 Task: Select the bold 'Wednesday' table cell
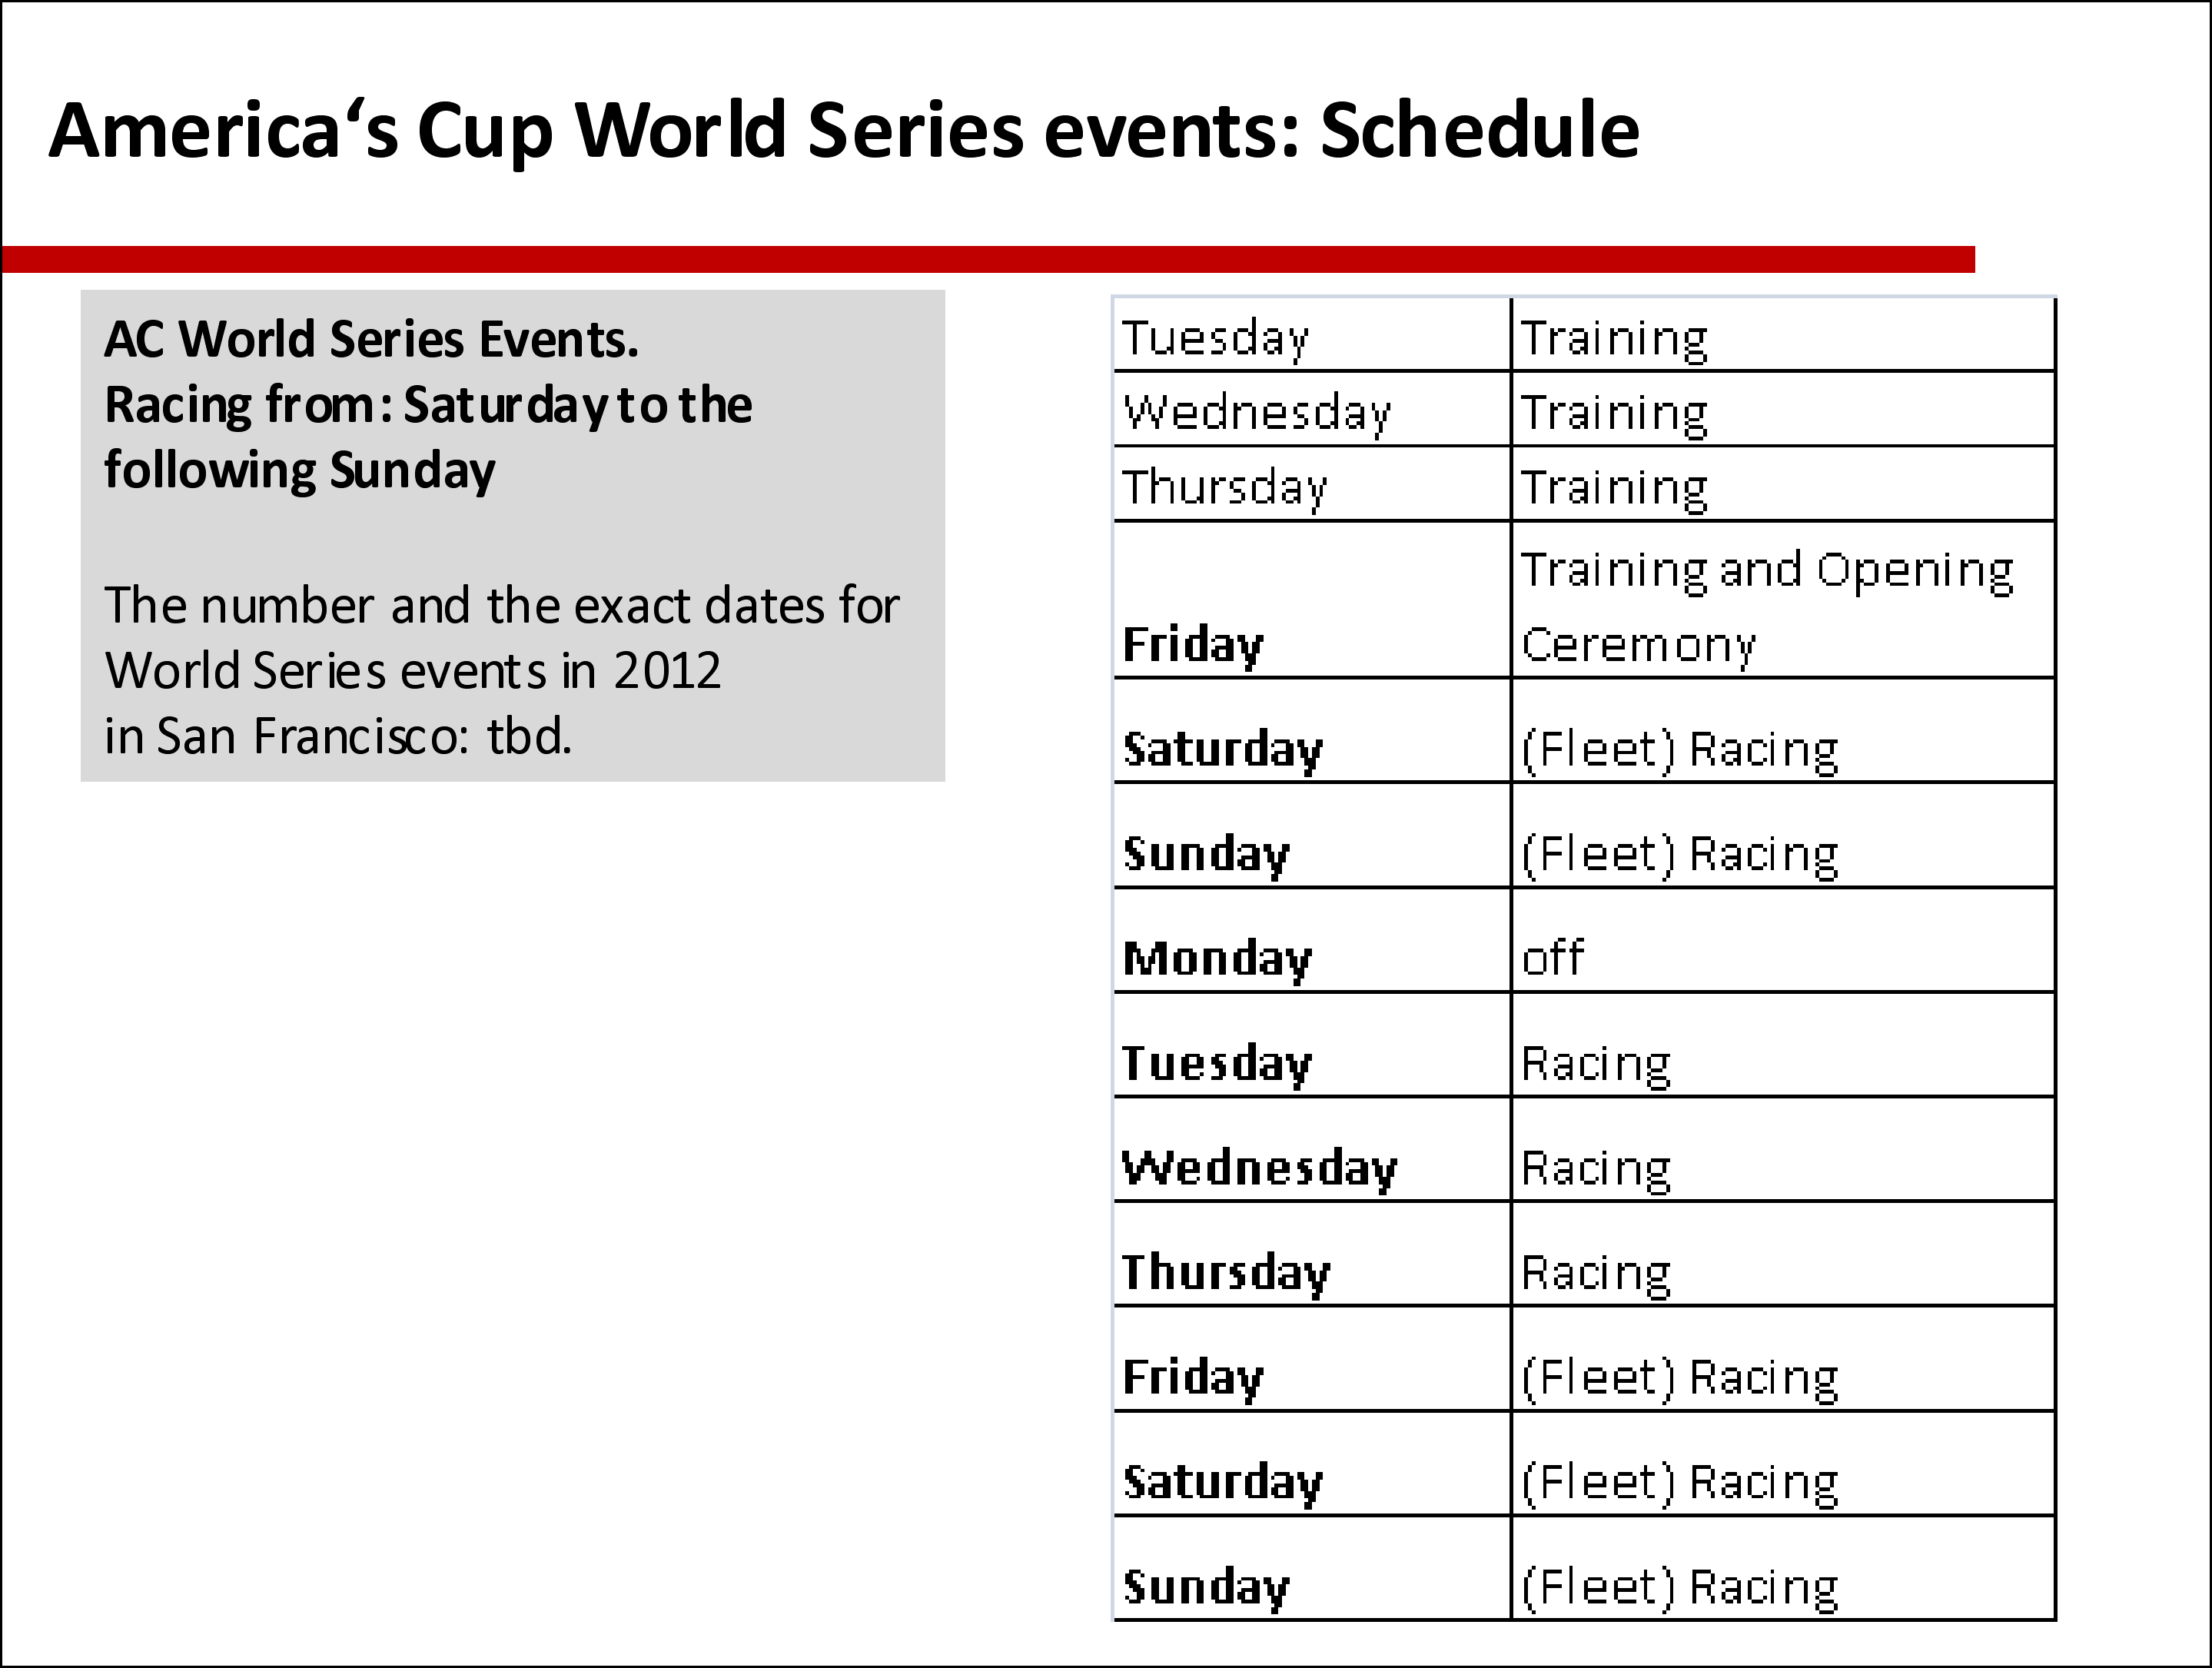[x=1312, y=1150]
